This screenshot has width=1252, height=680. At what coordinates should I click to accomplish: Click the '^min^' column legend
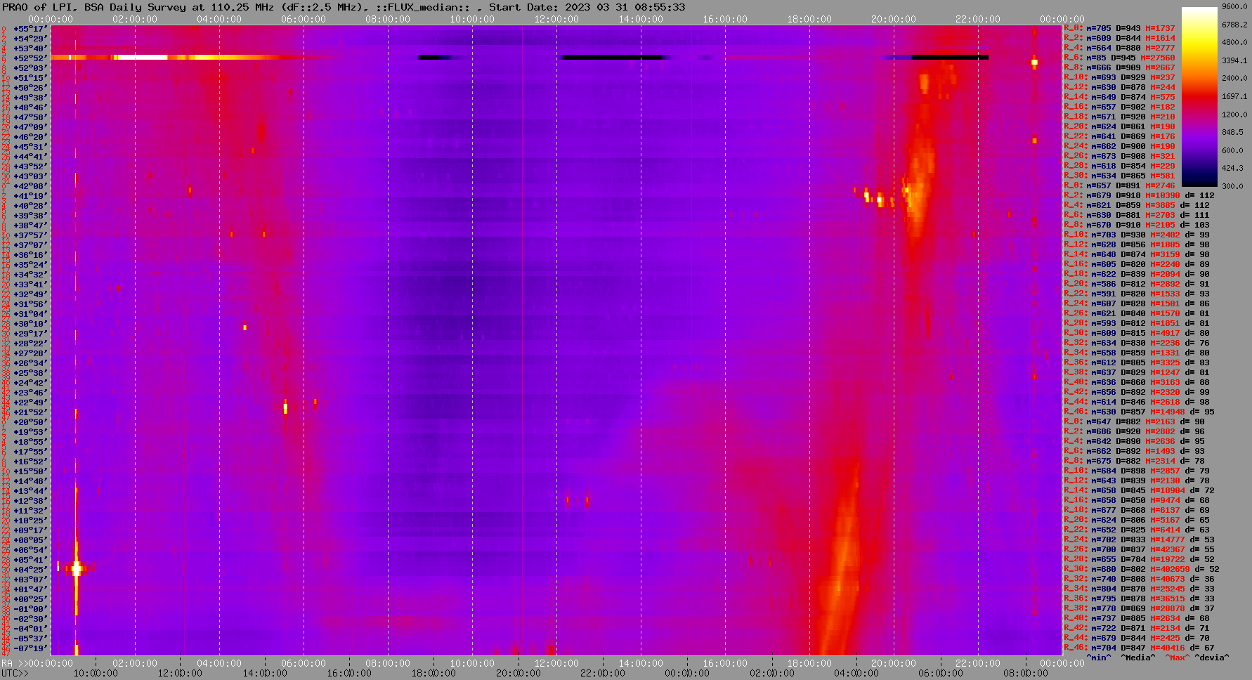[x=1099, y=658]
